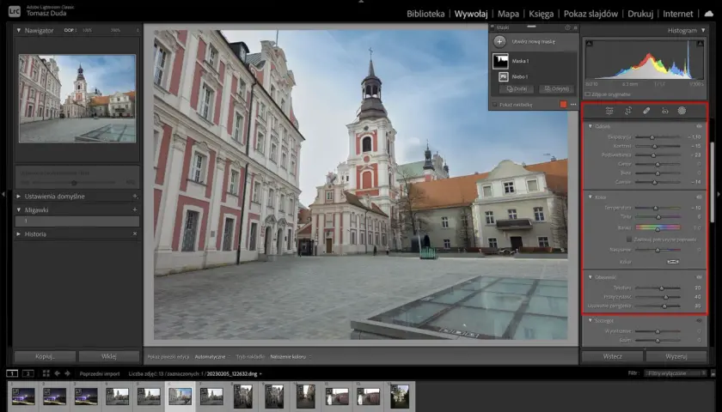Image resolution: width=722 pixels, height=412 pixels.
Task: Click the Odejmij button in Maski panel
Action: pos(557,88)
